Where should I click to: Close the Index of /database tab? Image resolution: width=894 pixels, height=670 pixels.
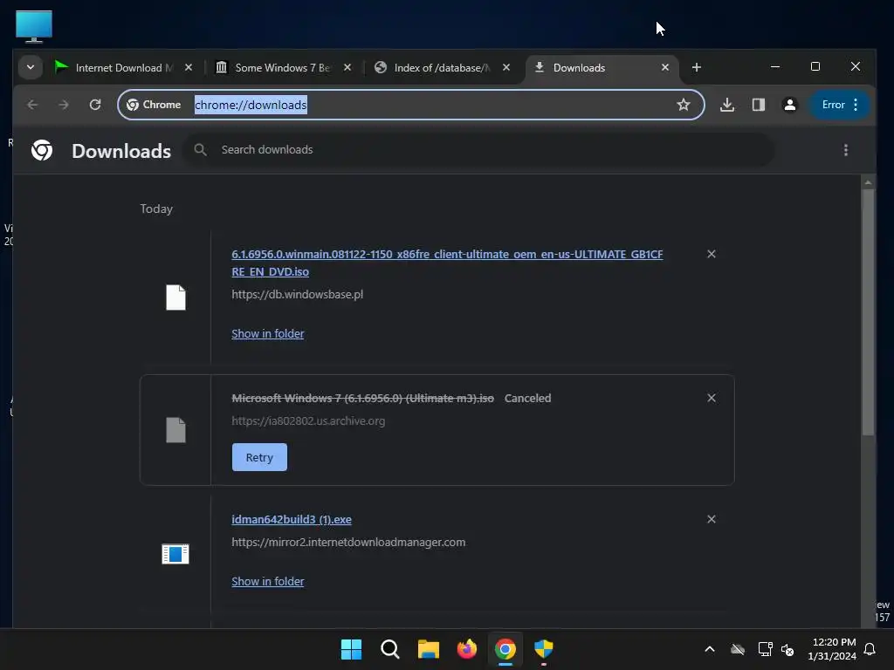pos(505,67)
